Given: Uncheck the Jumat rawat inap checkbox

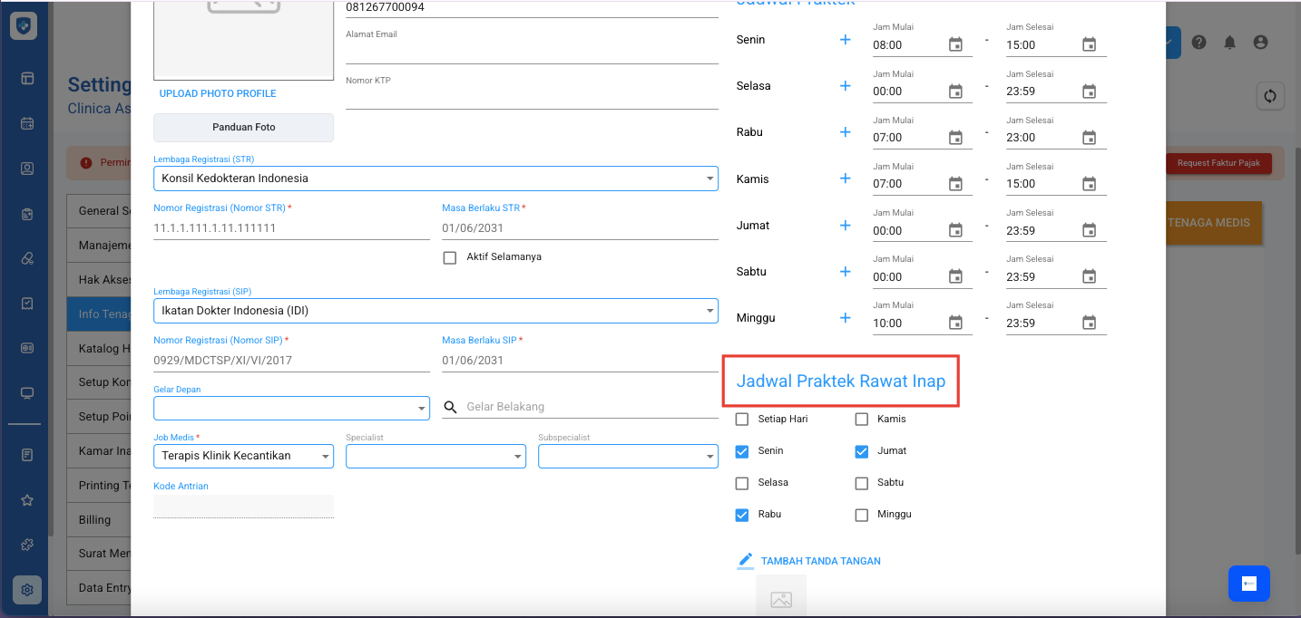Looking at the screenshot, I should click(862, 451).
